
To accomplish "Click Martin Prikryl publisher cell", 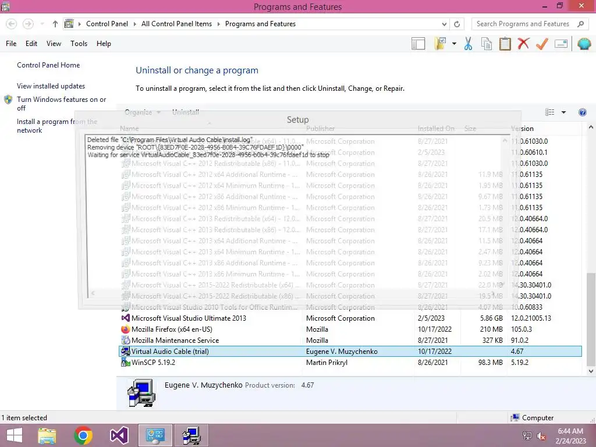I will click(327, 362).
